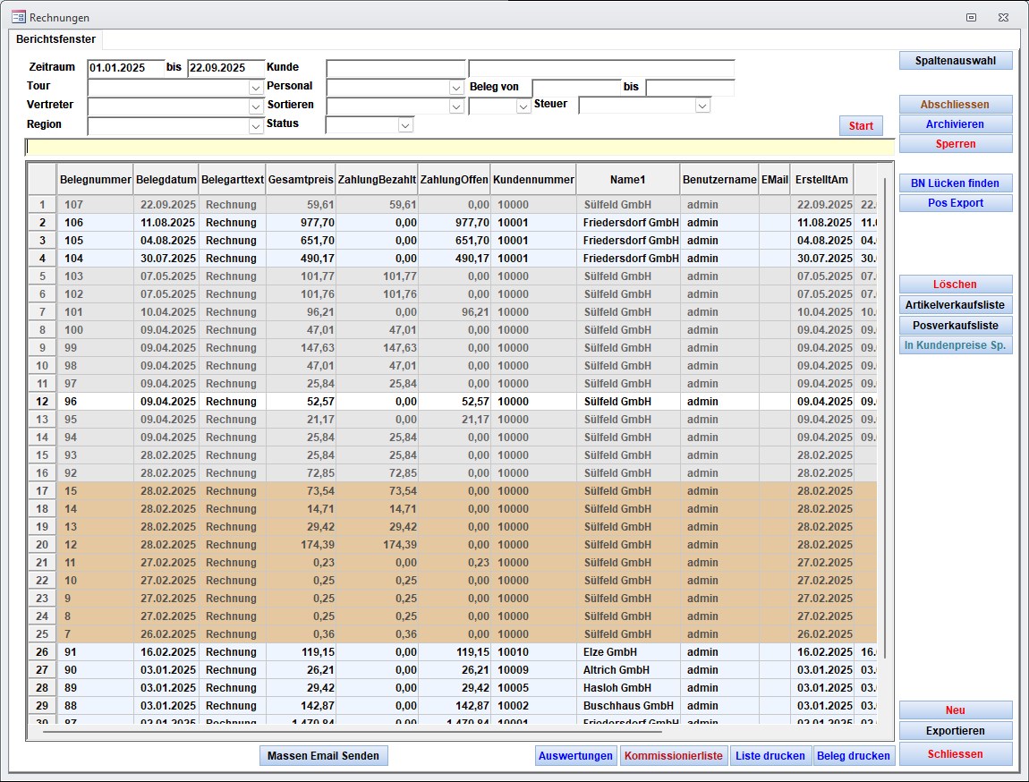Switch to the Berichtsfenster tab

click(55, 39)
